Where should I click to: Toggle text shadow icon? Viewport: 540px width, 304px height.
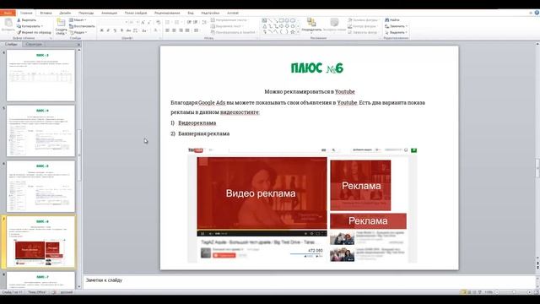[x=121, y=30]
